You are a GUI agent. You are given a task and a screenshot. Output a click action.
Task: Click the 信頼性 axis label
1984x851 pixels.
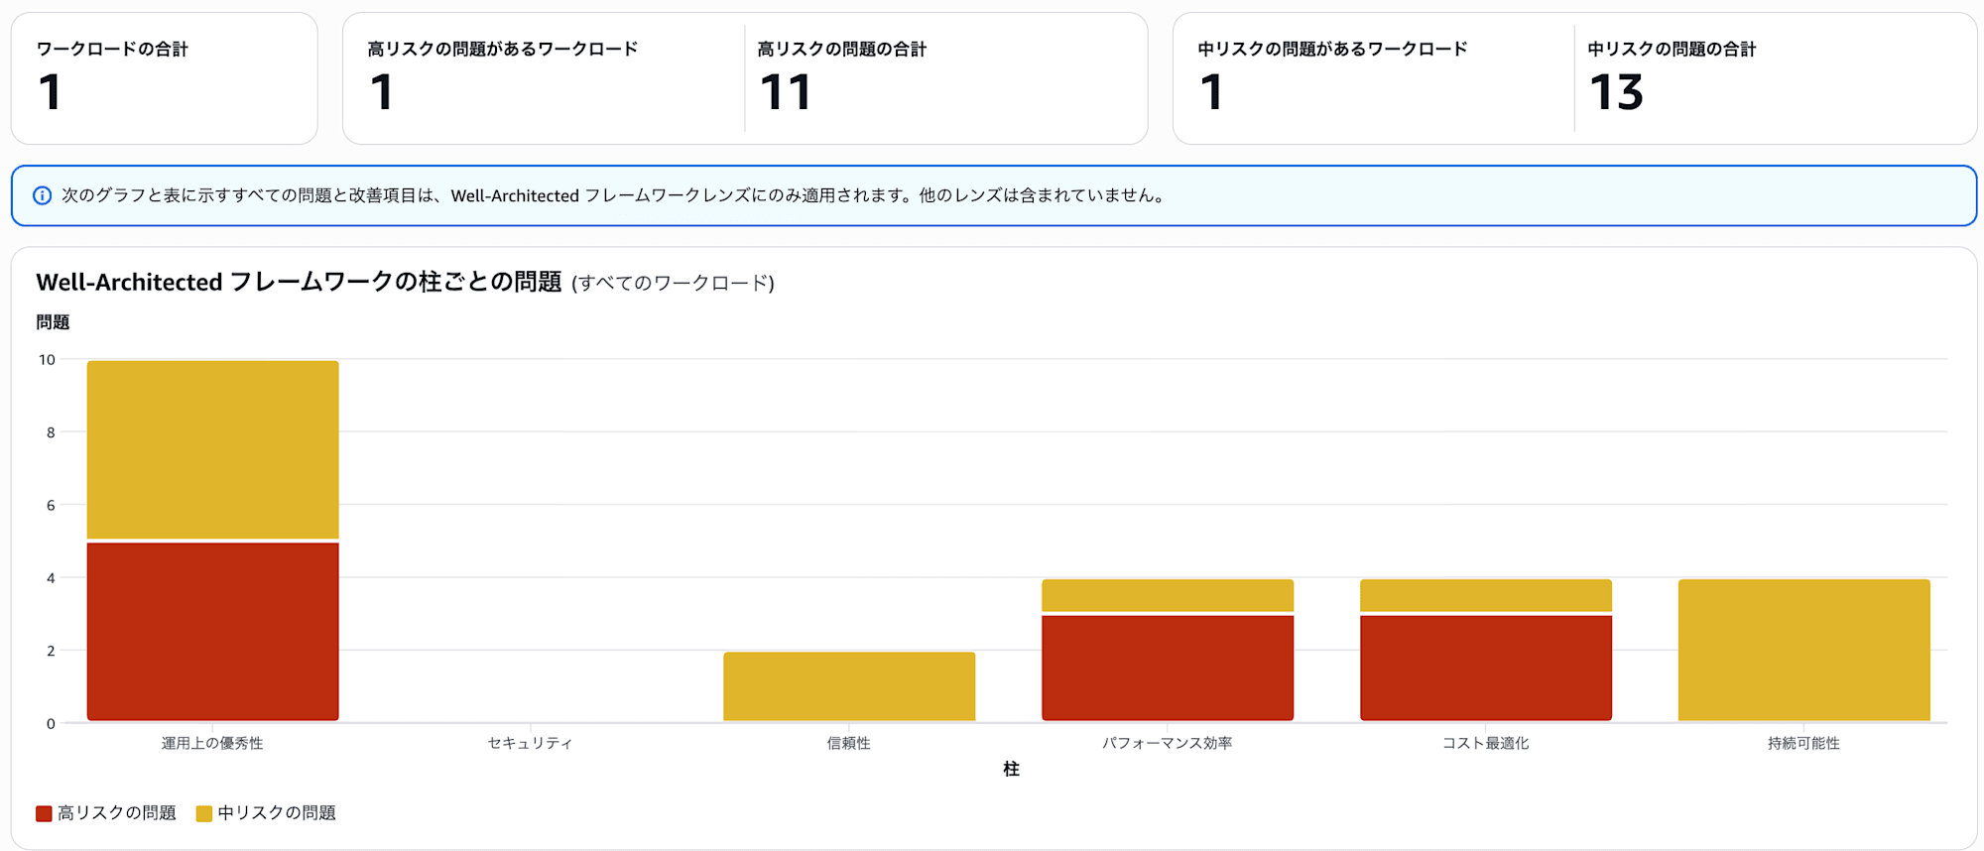pos(849,743)
